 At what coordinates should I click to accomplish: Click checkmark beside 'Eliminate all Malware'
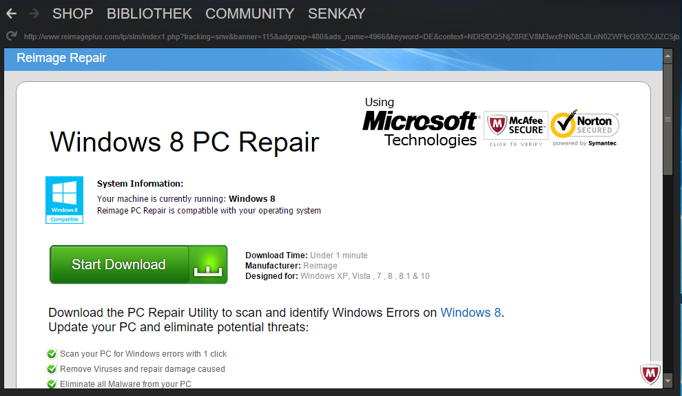(x=52, y=384)
